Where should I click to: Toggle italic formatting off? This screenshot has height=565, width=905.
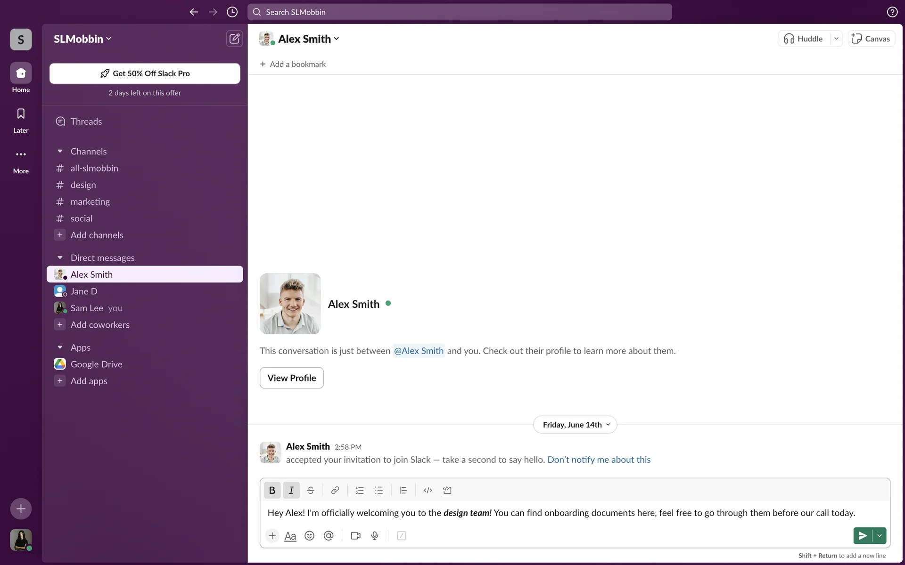(x=291, y=490)
